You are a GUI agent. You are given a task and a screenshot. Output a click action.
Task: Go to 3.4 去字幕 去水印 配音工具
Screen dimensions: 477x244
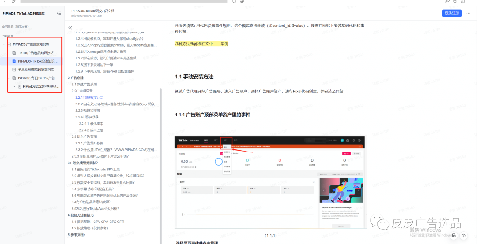pos(92,189)
